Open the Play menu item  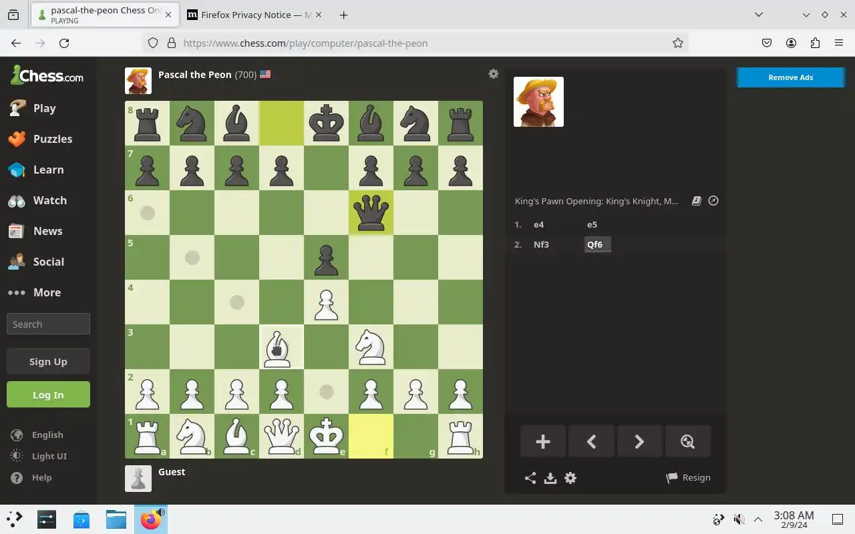click(x=44, y=108)
